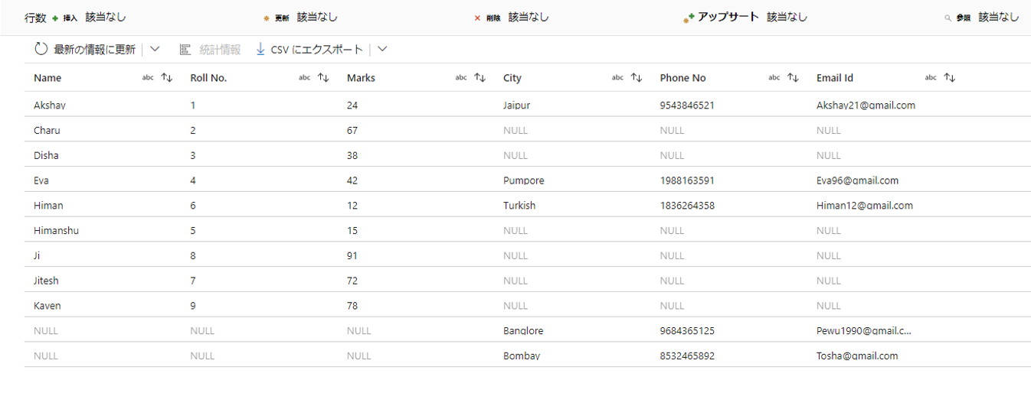Click the 最新の情報に更新 button text
The width and height of the screenshot is (1031, 393).
coord(94,50)
